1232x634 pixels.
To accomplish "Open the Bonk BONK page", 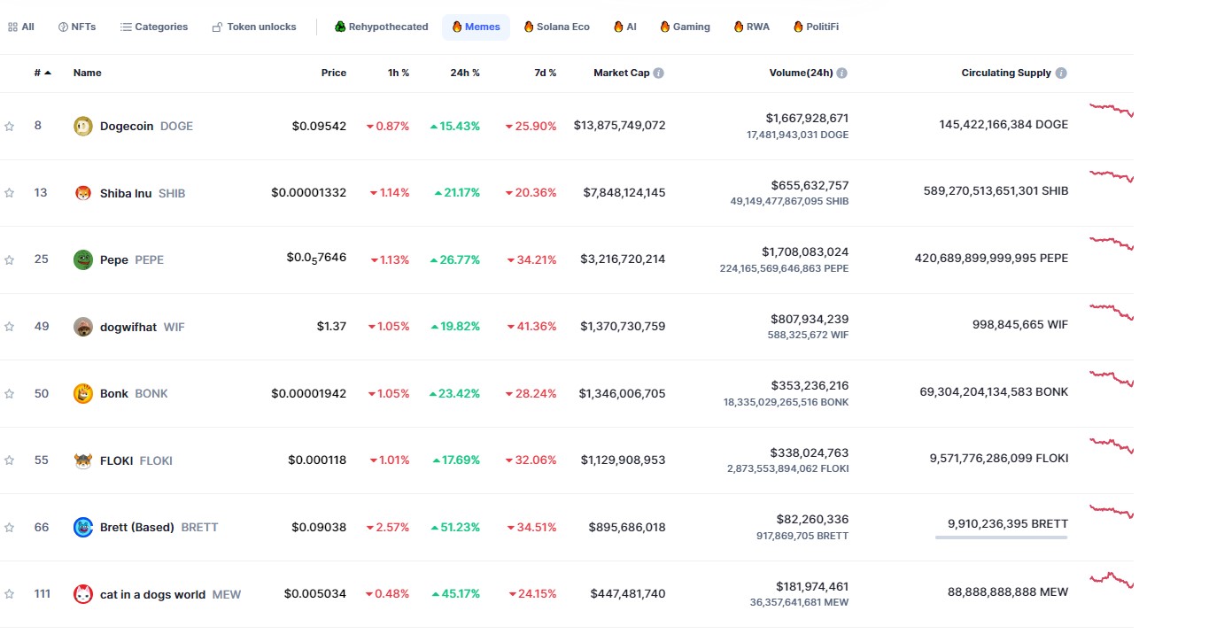I will [134, 394].
